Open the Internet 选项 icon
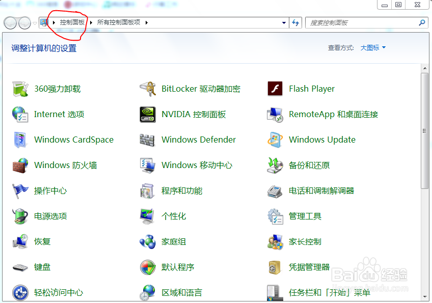 pos(20,114)
